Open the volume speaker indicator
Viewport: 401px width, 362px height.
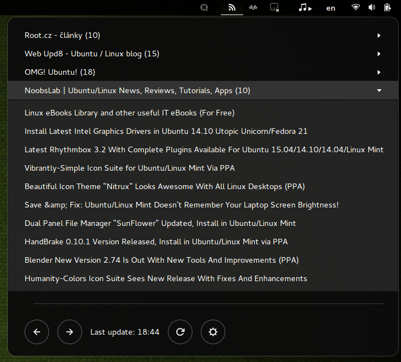coord(371,7)
